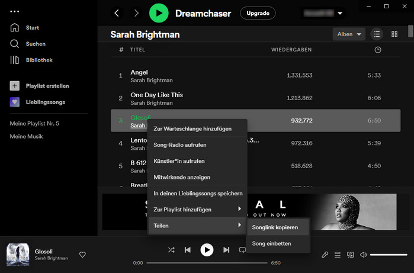This screenshot has height=273, width=414.
Task: Toggle shuffle playback
Action: tap(171, 250)
